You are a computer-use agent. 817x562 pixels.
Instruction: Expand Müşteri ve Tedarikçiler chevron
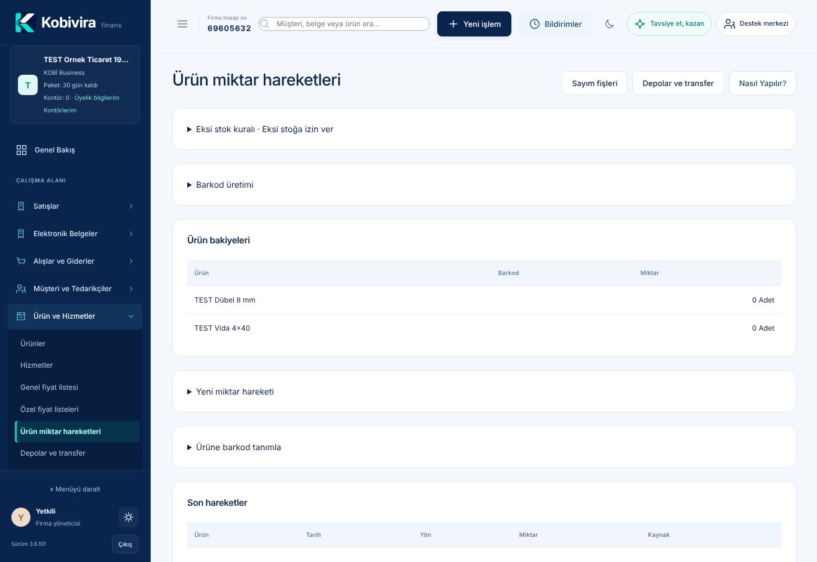coord(131,289)
